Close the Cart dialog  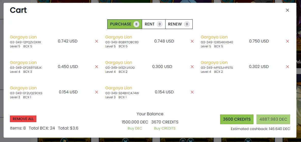[287, 10]
